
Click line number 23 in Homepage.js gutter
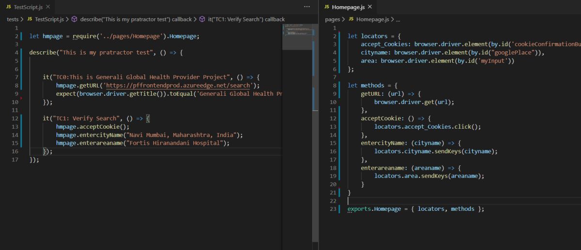coord(332,209)
